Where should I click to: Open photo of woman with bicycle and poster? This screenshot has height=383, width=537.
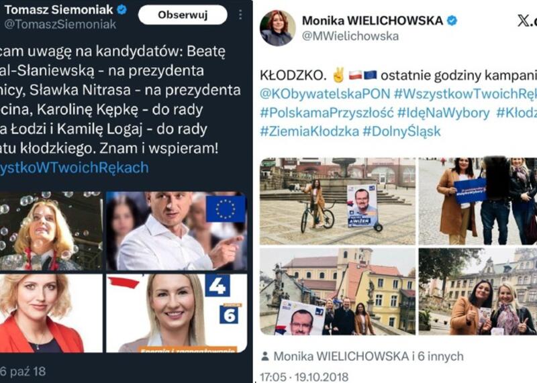[x=338, y=201]
